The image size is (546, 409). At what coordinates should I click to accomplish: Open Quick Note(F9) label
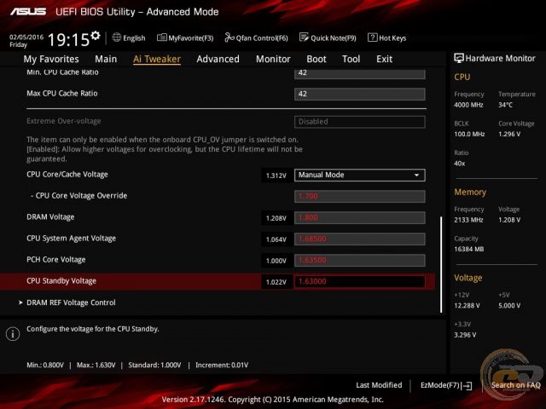pyautogui.click(x=334, y=37)
